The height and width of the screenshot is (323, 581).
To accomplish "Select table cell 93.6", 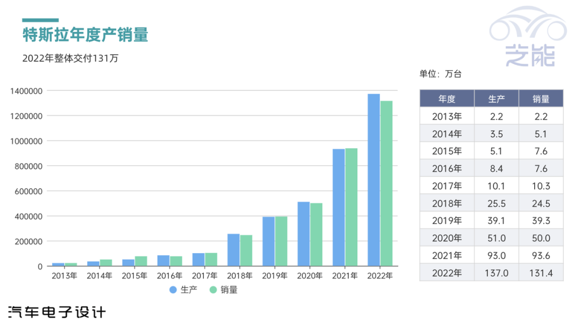I will (541, 256).
